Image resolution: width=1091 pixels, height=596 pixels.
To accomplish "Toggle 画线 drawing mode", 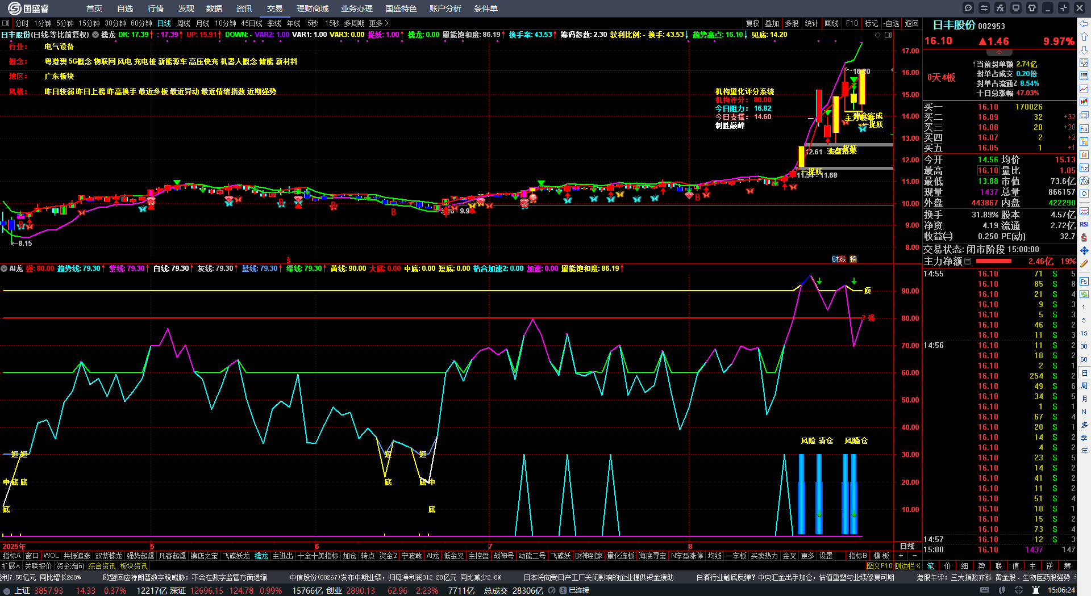I will [x=832, y=23].
